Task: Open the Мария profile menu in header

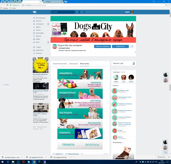Action: coord(130,12)
